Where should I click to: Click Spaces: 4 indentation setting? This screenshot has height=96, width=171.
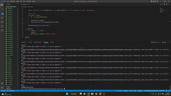point(126,91)
